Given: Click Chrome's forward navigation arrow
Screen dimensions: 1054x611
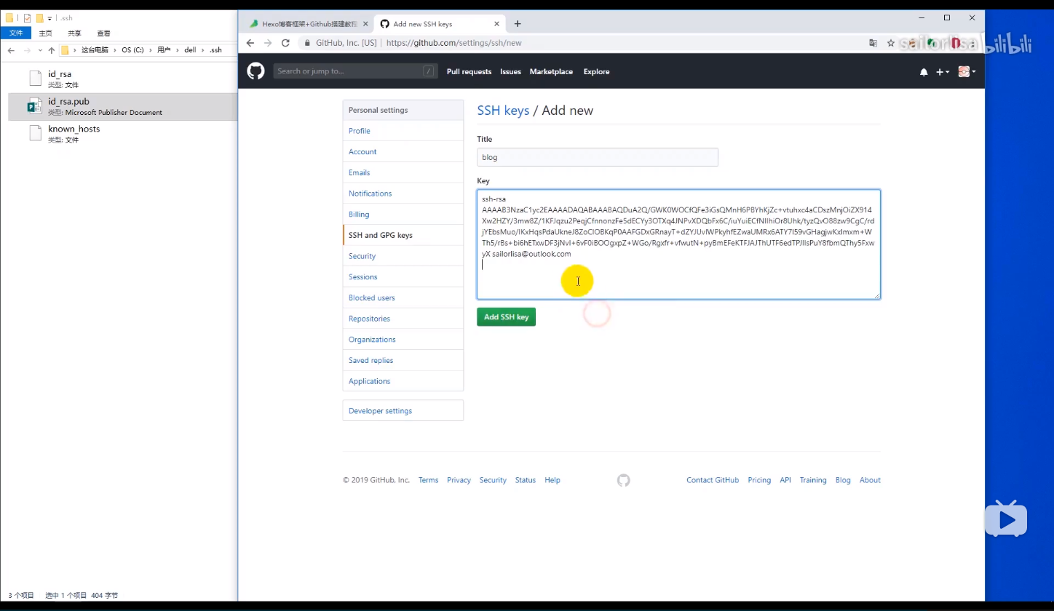Looking at the screenshot, I should pos(268,43).
